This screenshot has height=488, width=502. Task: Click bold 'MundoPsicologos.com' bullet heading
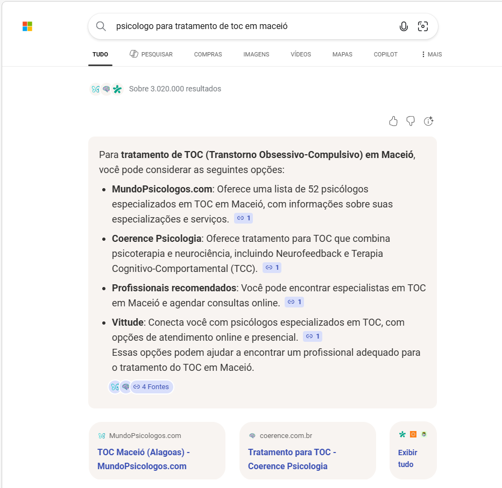point(162,189)
